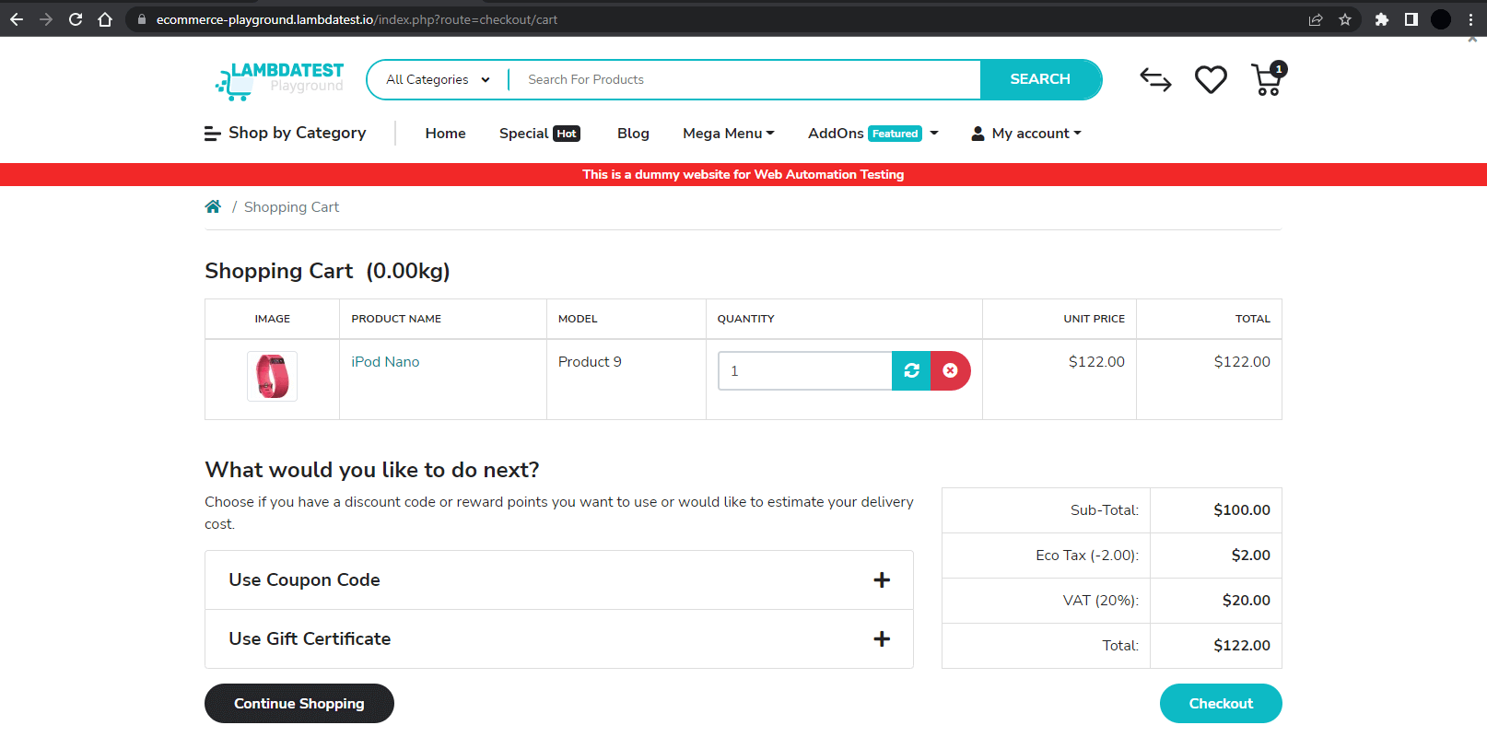Proceed with the Checkout button

1221,703
